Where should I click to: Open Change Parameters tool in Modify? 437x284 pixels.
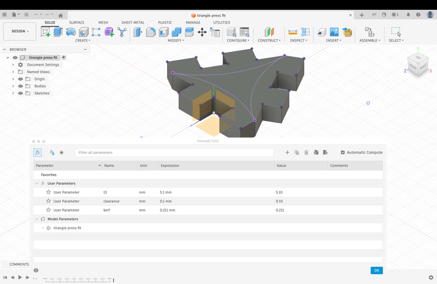click(x=215, y=32)
